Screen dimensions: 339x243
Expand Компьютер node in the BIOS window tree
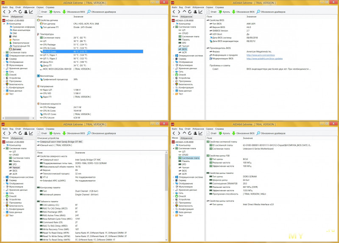[x=173, y=24]
